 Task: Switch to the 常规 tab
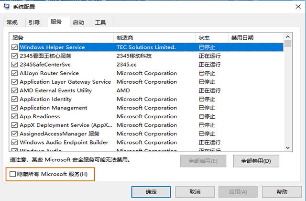[12, 22]
